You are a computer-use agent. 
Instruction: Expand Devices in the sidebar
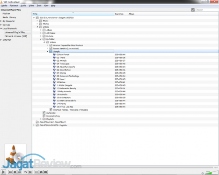point(1,25)
